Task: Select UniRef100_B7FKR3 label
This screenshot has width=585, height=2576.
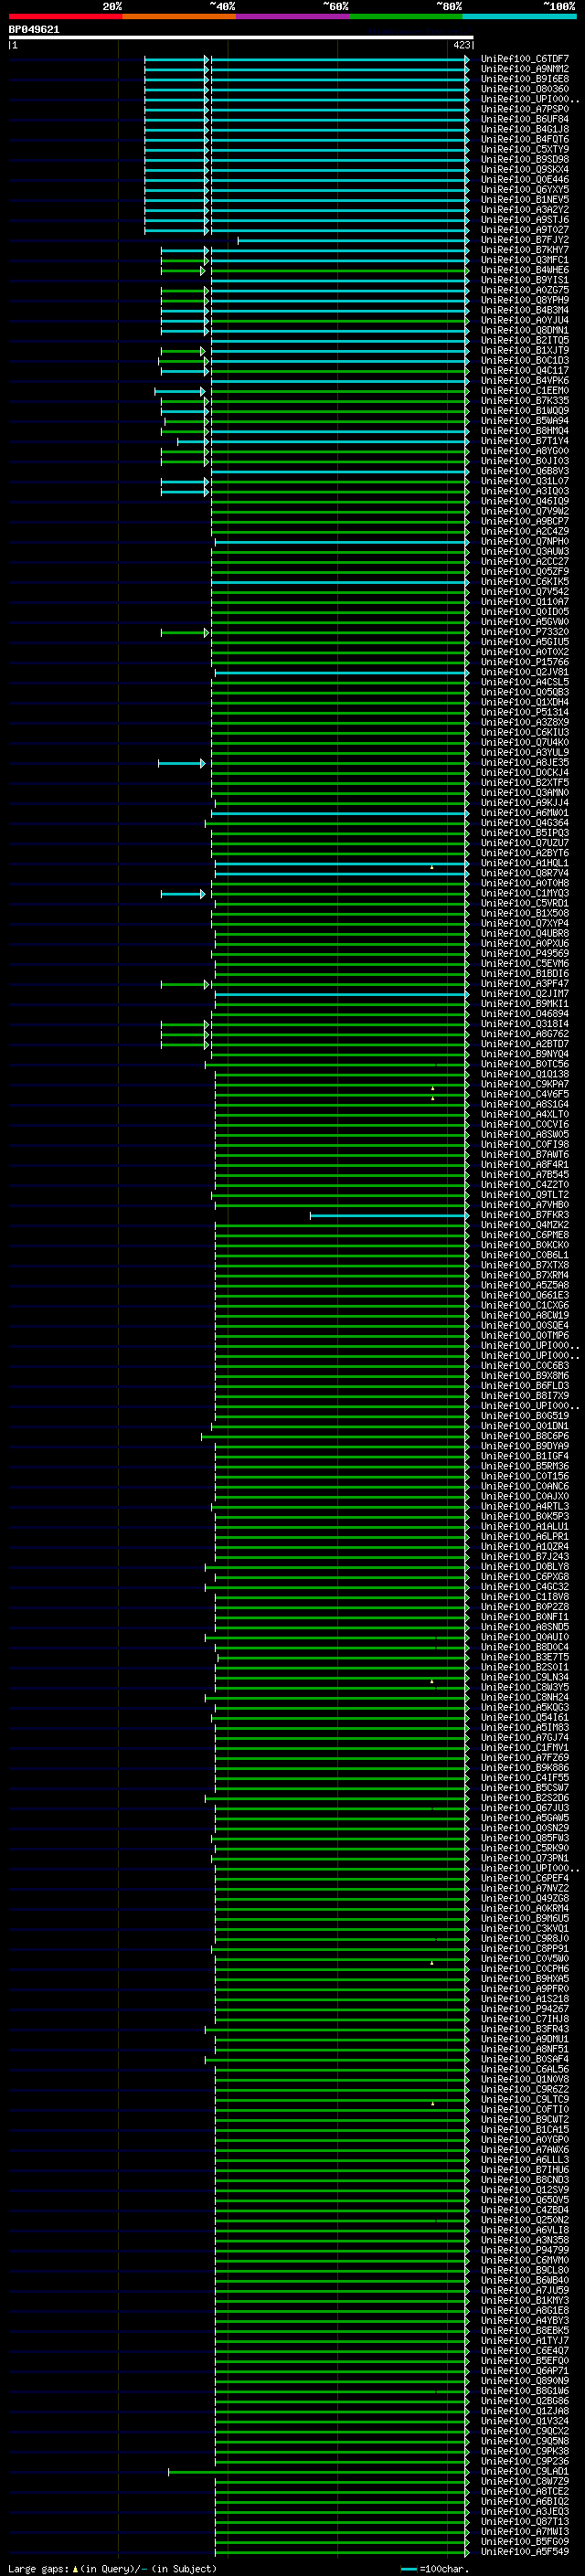Action: click(x=524, y=1215)
